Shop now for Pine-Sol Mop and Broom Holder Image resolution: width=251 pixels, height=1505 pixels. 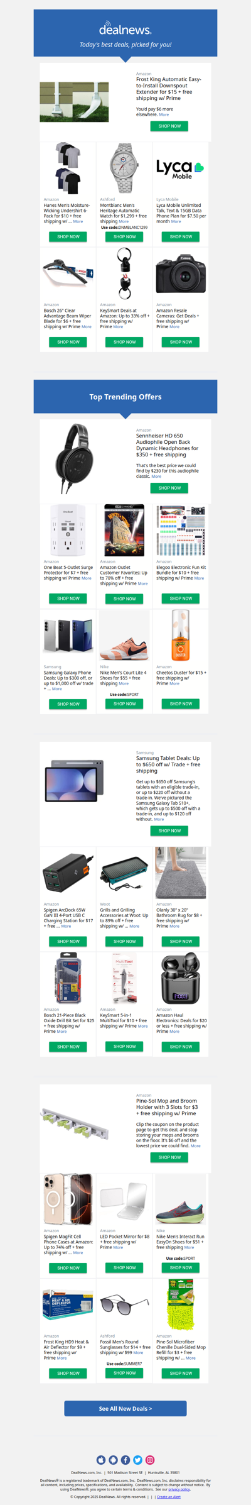[169, 1157]
